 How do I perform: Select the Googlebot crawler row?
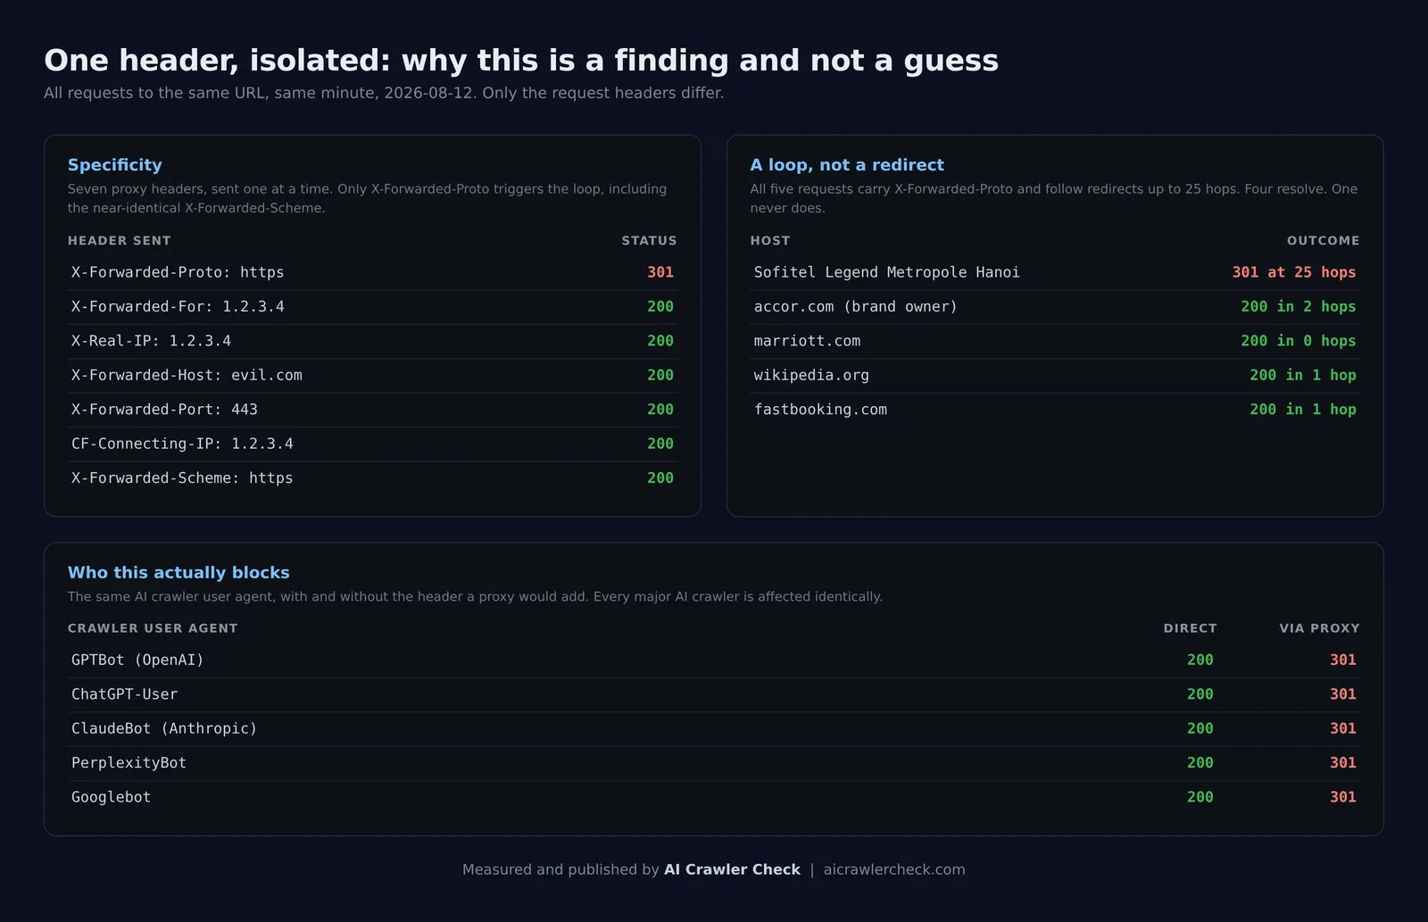coord(714,797)
